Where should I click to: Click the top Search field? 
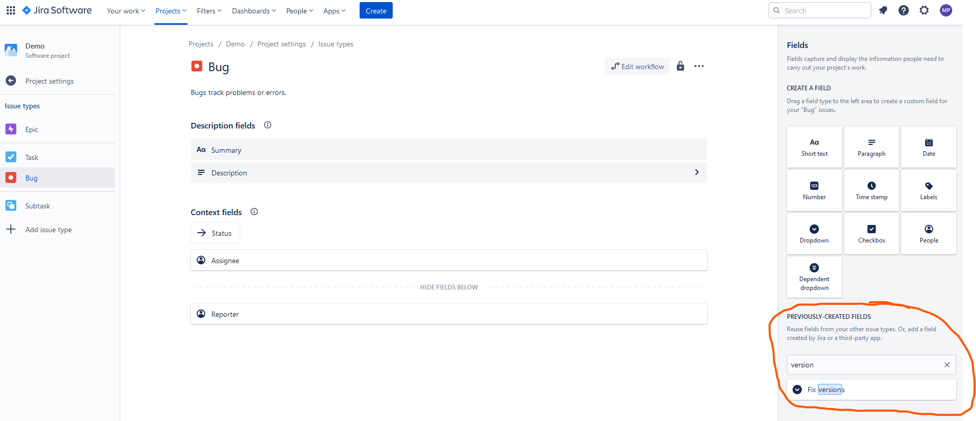pos(820,10)
